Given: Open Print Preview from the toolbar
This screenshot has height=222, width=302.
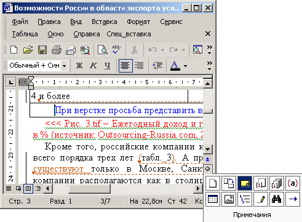Looking at the screenshot, I should click(x=102, y=50).
